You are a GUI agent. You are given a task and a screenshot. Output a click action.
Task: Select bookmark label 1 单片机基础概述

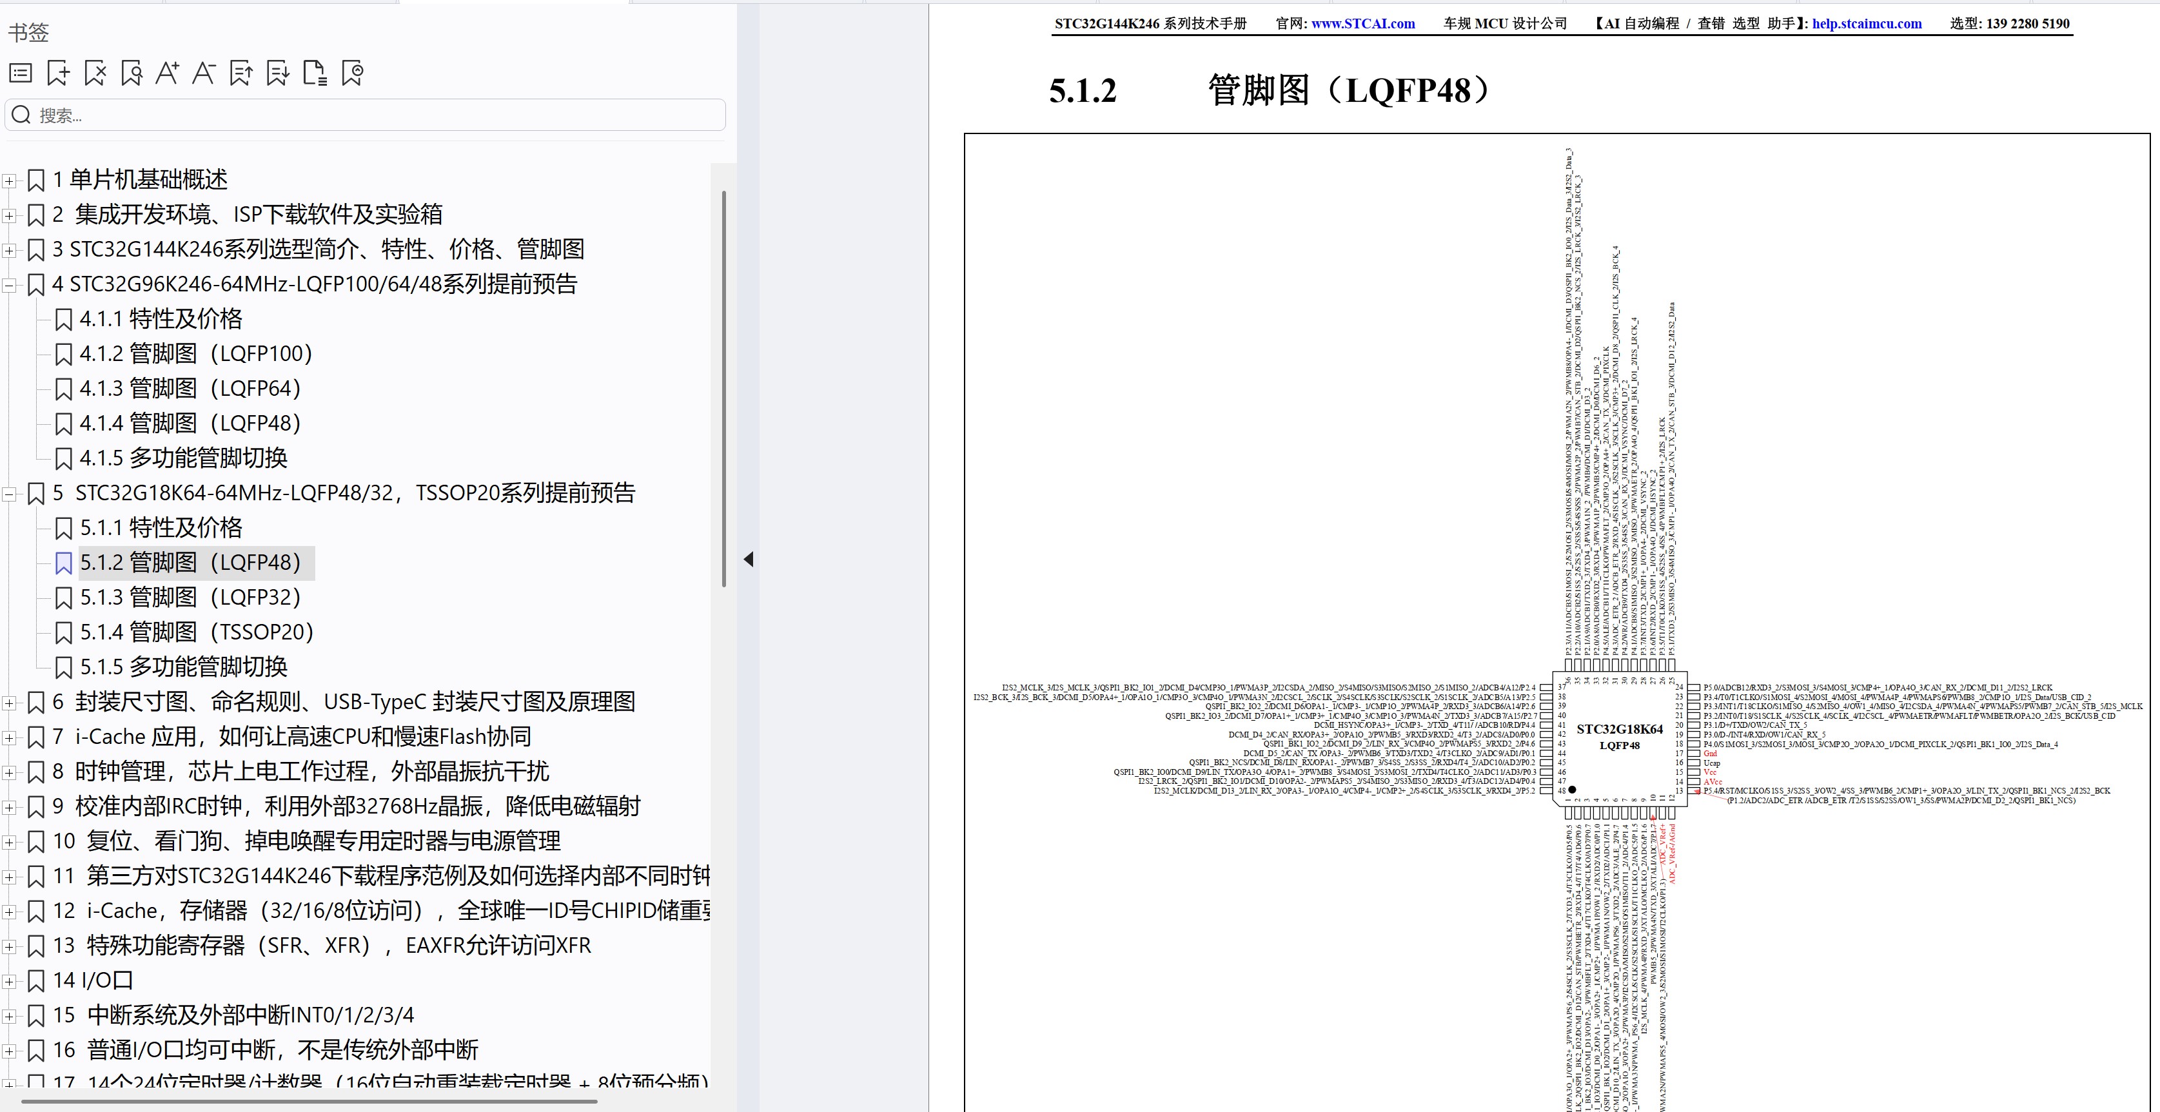(x=140, y=179)
